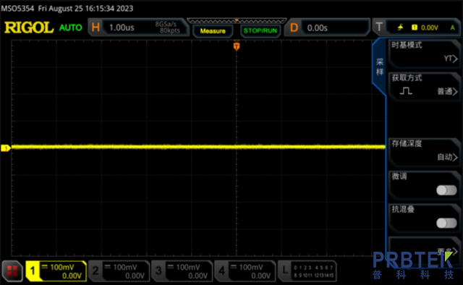
Task: Open the red four-square function menu icon
Action: (x=12, y=271)
